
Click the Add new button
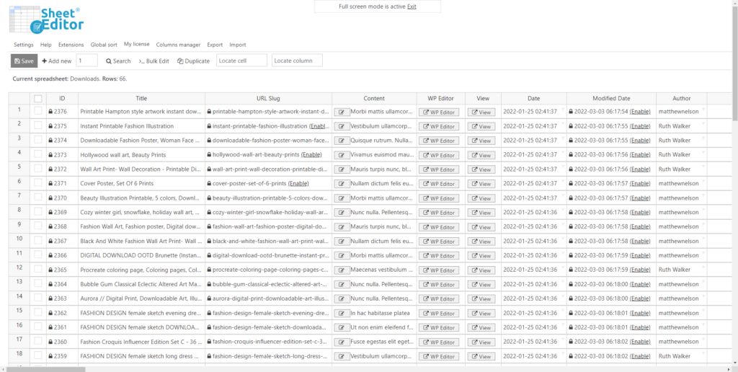coord(57,61)
